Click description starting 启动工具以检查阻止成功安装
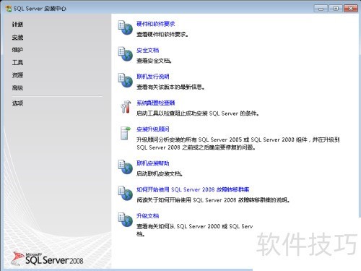The image size is (361, 271). coord(198,113)
